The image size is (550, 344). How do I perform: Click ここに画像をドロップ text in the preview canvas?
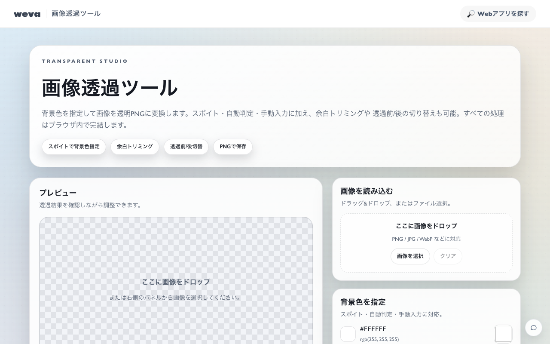click(x=176, y=282)
